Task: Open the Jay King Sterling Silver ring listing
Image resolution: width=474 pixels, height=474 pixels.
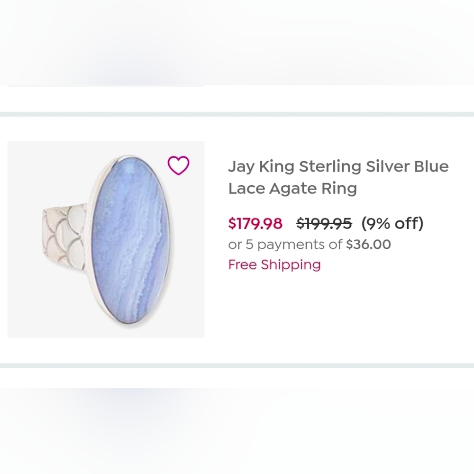Action: point(338,177)
